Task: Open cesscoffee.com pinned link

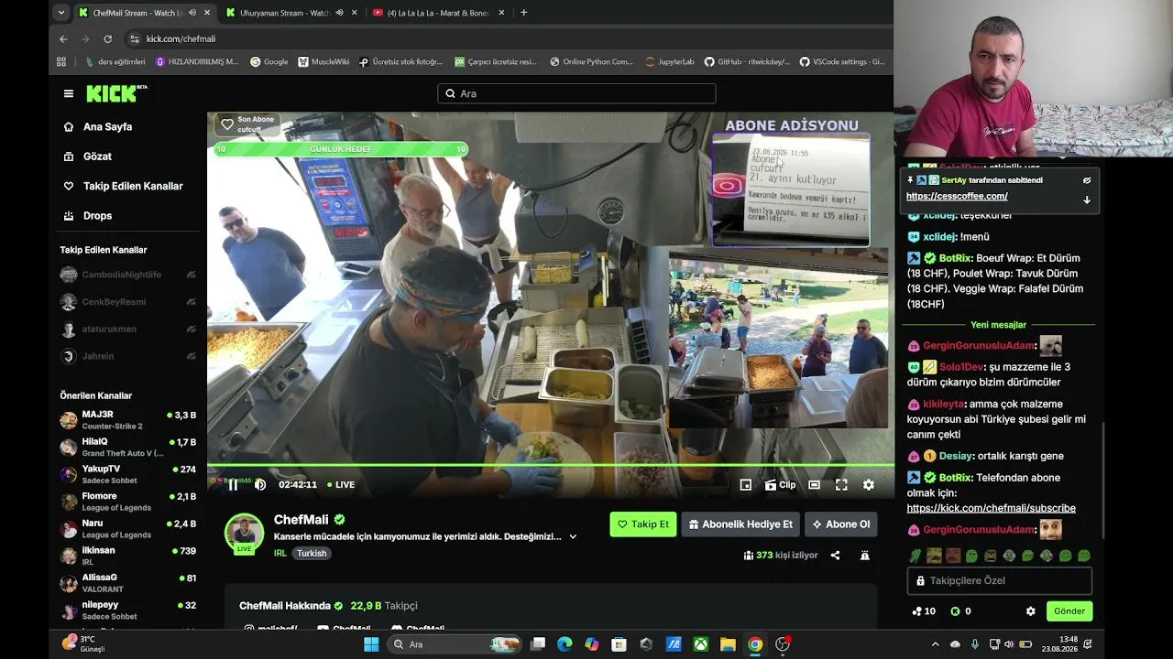Action: tap(957, 196)
